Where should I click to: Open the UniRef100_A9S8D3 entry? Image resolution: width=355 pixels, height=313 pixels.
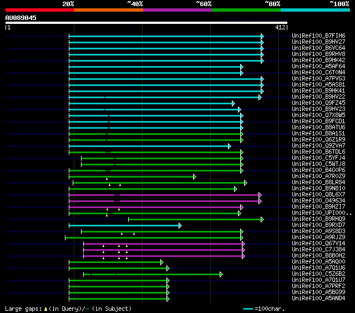click(x=318, y=231)
